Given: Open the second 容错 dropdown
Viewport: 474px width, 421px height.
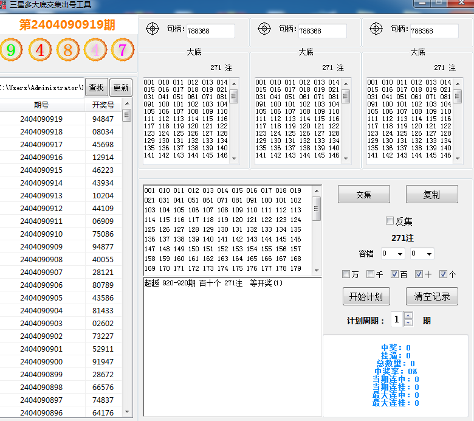Looking at the screenshot, I should [x=422, y=254].
